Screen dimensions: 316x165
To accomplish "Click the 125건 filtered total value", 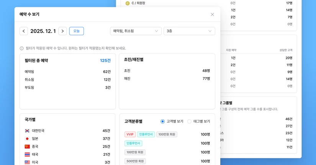I will tap(105, 60).
